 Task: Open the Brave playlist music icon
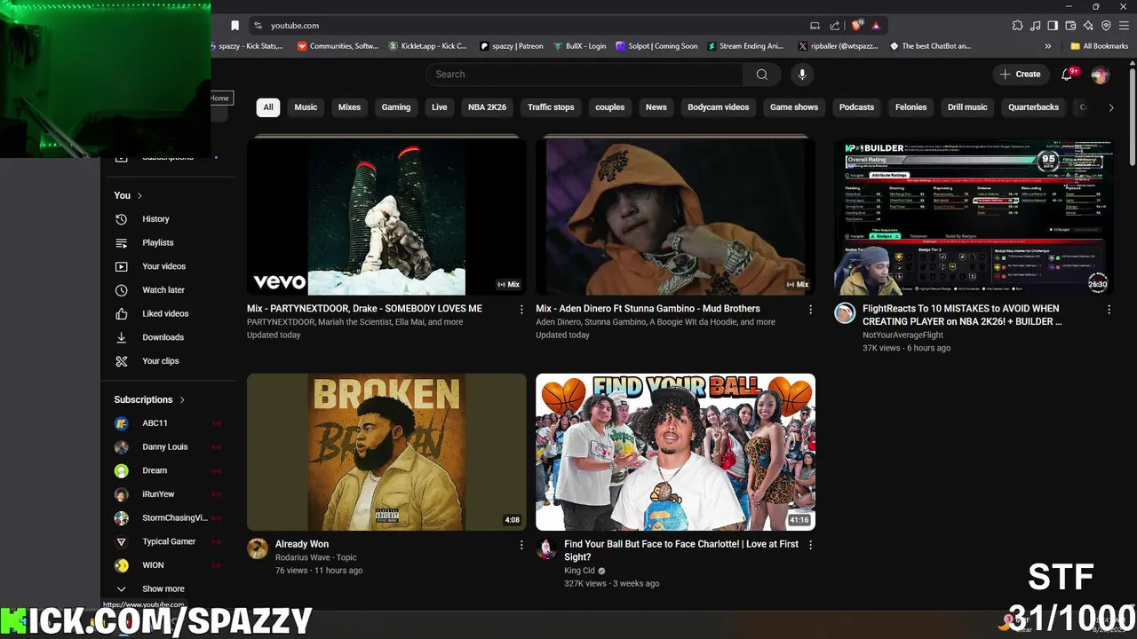click(x=1036, y=26)
